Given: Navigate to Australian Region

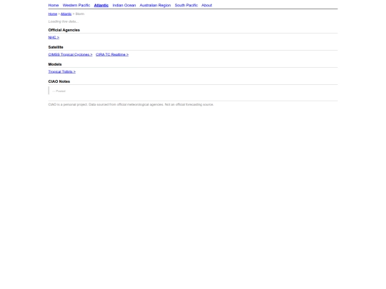Looking at the screenshot, I should click(155, 5).
